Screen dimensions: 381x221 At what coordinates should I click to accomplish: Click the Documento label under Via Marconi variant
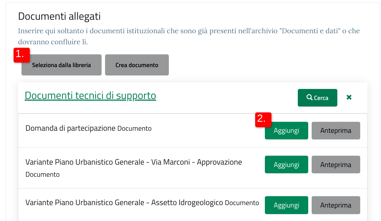[43, 174]
